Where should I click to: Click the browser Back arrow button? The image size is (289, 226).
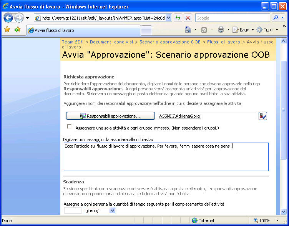(x=8, y=18)
